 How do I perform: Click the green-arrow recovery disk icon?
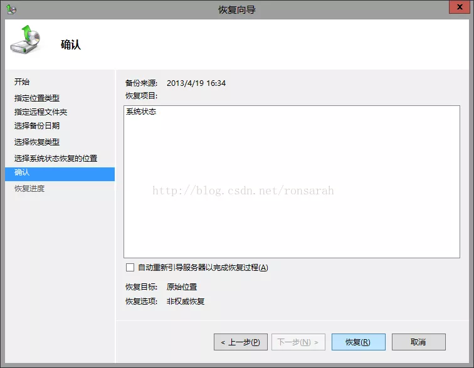pos(25,41)
